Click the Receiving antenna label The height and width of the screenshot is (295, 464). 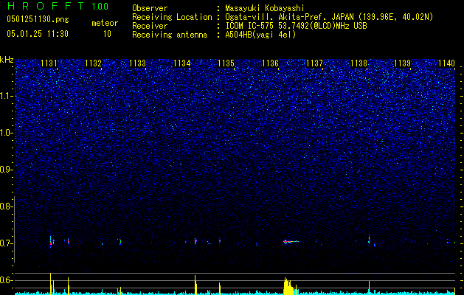[x=170, y=35]
